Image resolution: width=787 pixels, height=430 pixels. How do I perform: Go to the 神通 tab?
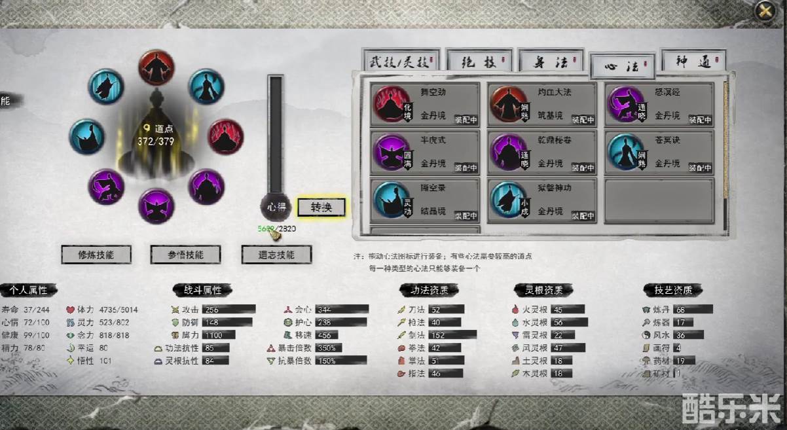pos(693,62)
